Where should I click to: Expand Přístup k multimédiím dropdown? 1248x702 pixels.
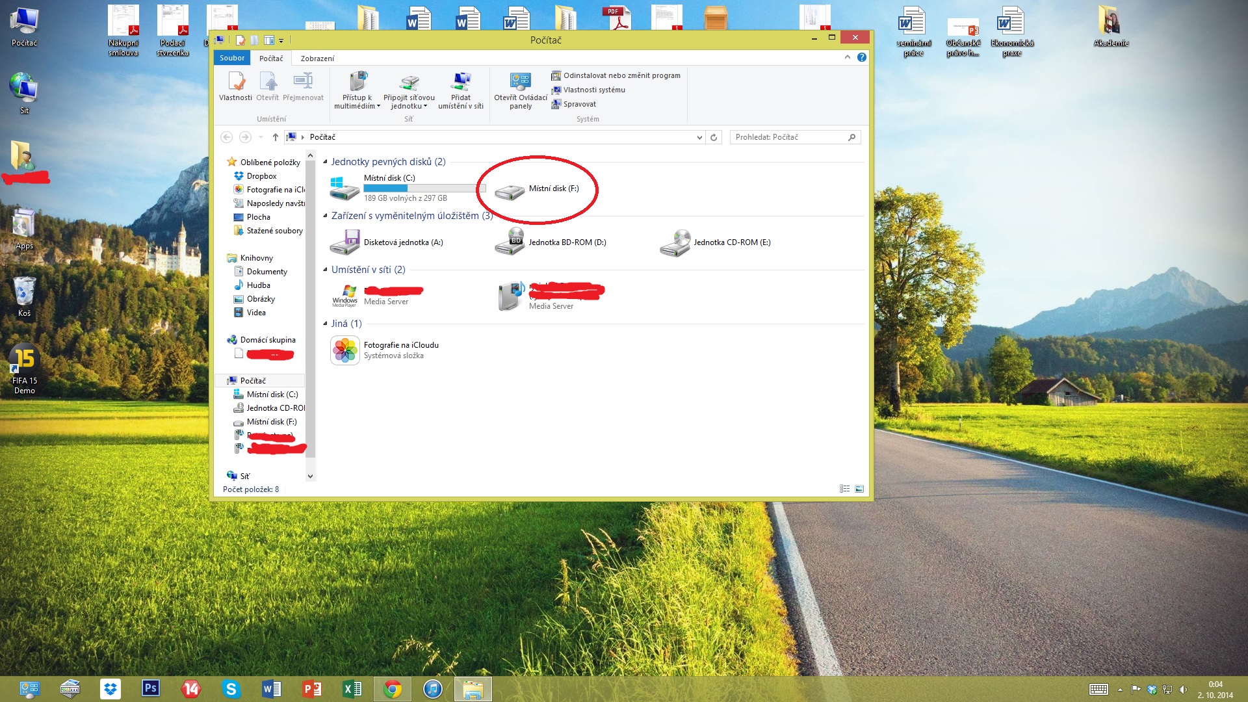(378, 106)
